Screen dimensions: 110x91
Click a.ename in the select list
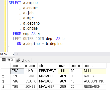click(30, 8)
